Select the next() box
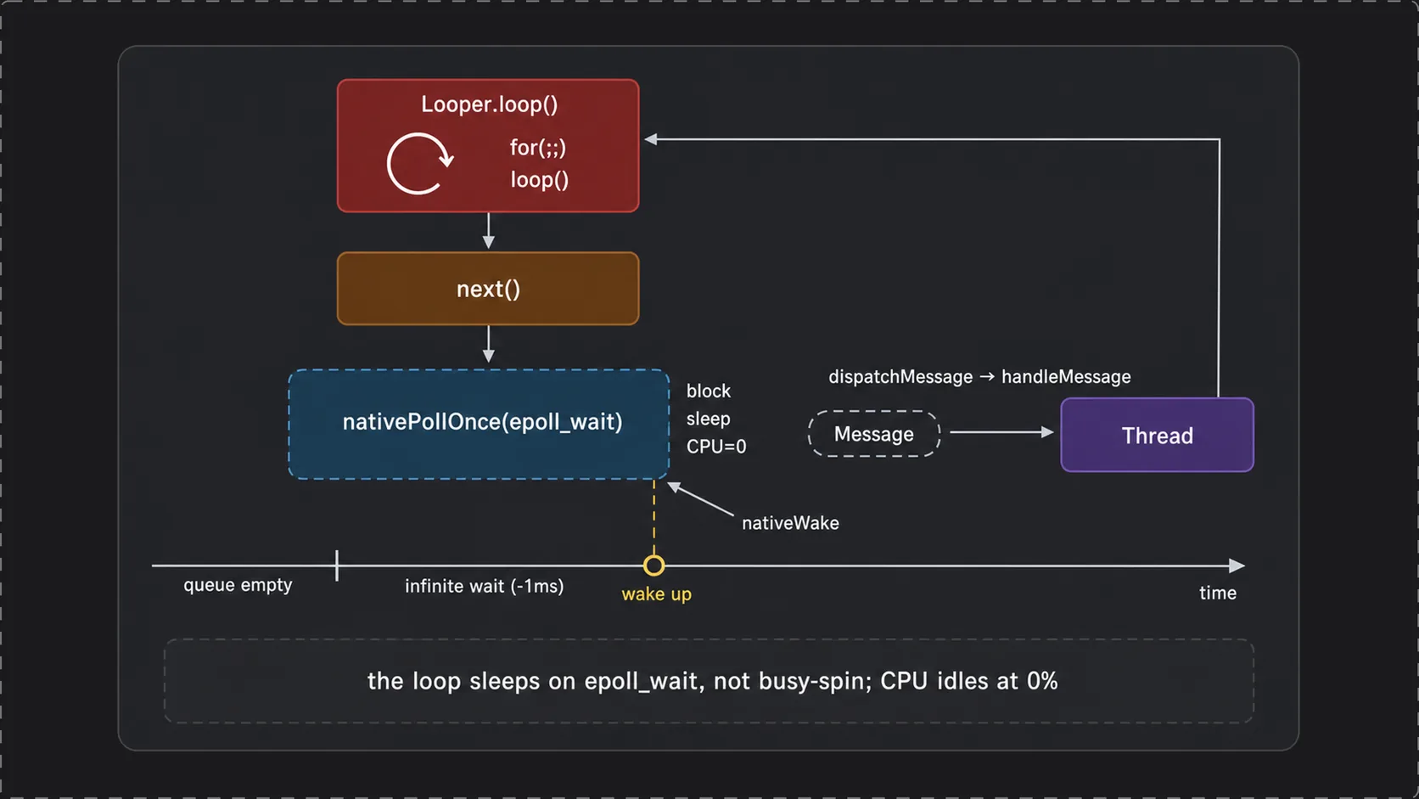The width and height of the screenshot is (1419, 799). click(x=488, y=289)
